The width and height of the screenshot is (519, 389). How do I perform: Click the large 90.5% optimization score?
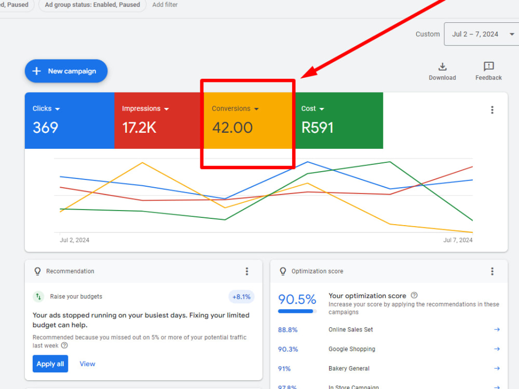(297, 299)
